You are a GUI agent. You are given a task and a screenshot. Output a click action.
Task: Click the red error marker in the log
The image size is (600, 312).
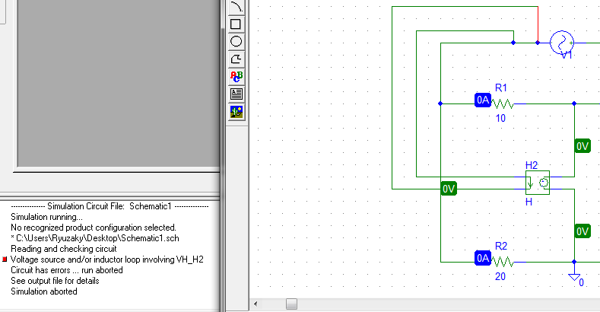tap(5, 260)
